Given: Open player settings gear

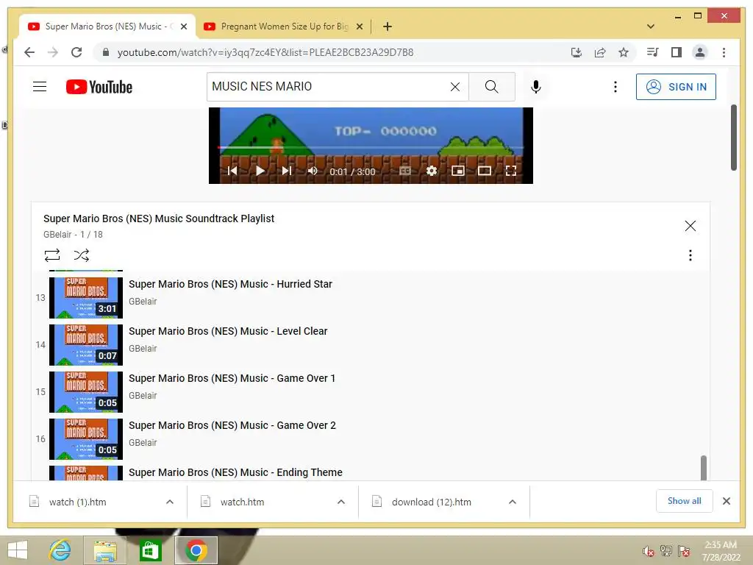Looking at the screenshot, I should [432, 171].
